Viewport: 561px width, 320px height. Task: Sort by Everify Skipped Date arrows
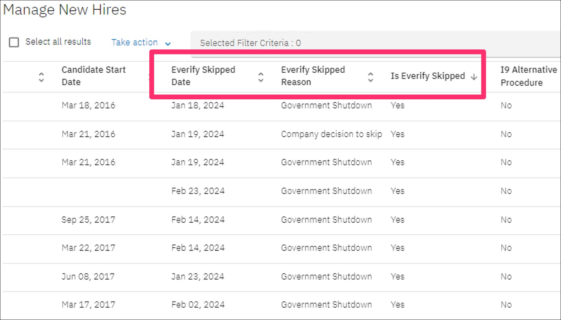(x=261, y=77)
